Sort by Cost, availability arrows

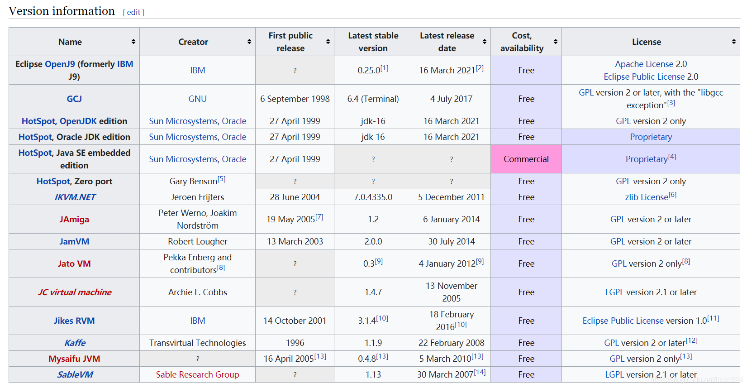coord(556,42)
